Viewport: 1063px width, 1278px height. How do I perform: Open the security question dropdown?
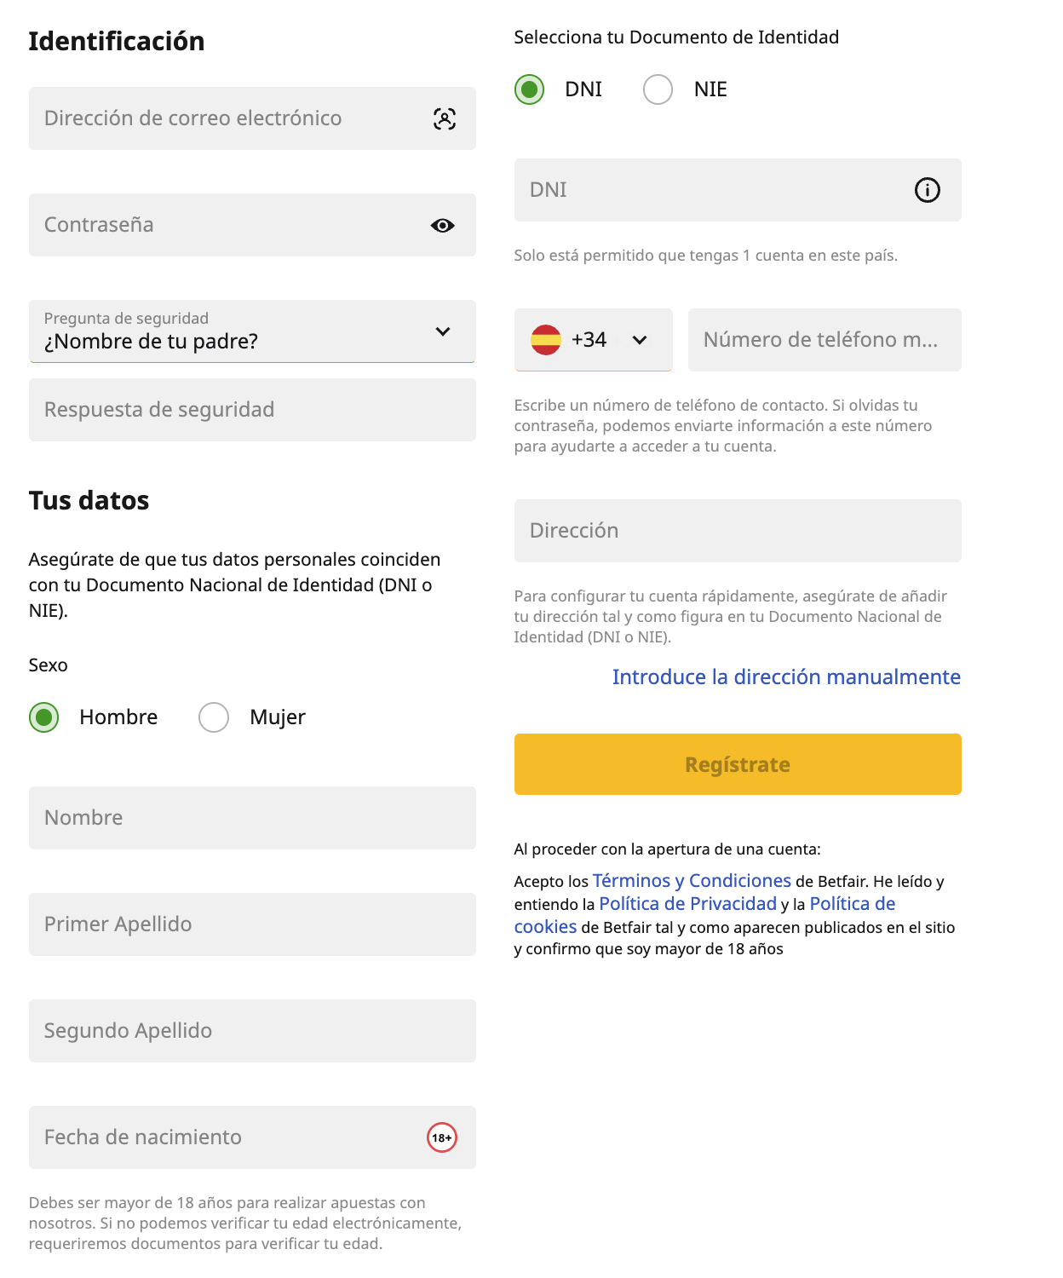tap(252, 331)
